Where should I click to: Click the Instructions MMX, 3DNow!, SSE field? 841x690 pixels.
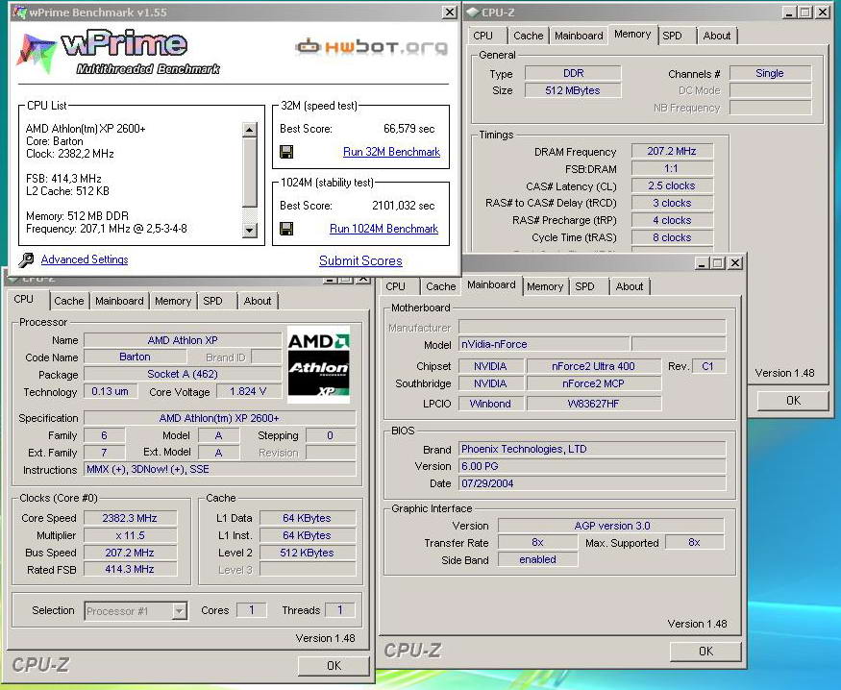point(220,469)
